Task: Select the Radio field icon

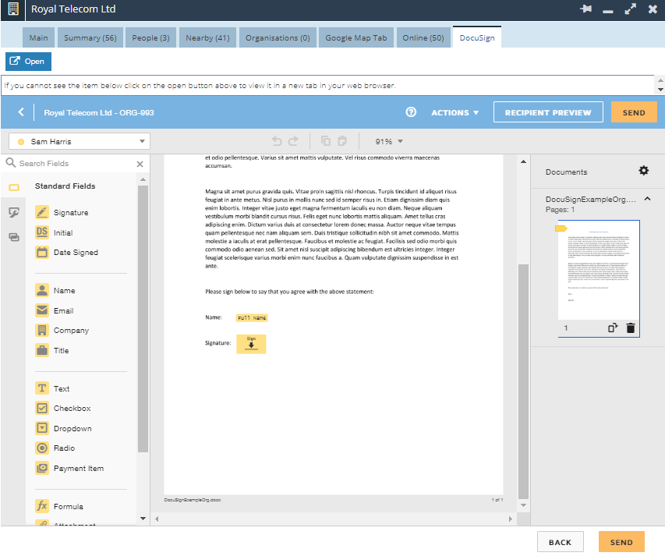Action: point(42,448)
